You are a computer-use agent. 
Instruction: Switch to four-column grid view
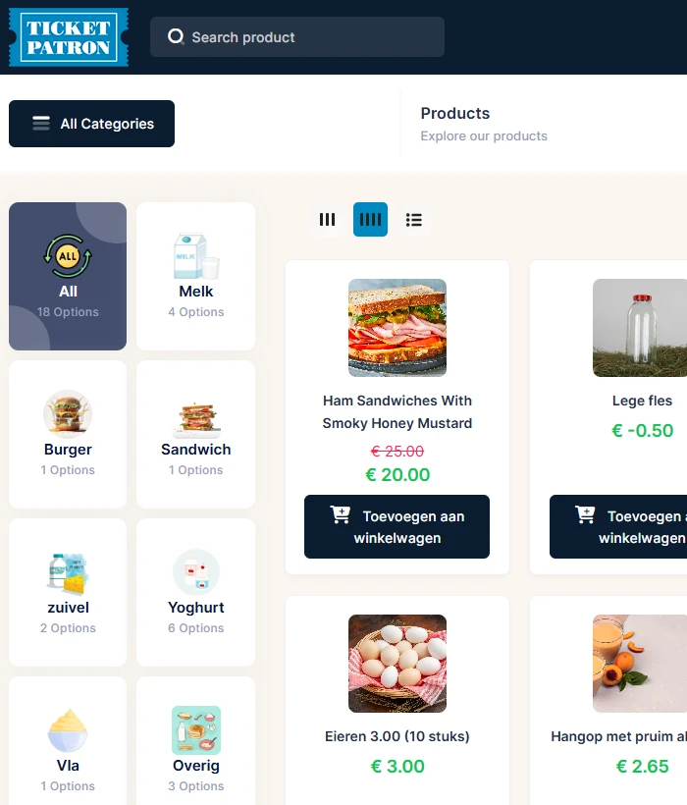click(x=370, y=220)
